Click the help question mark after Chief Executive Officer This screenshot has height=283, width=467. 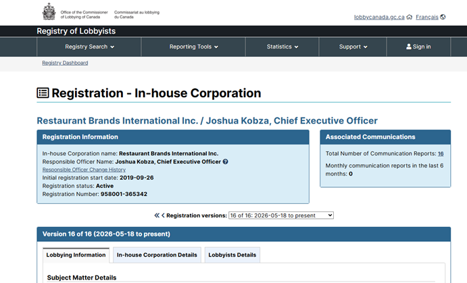pyautogui.click(x=226, y=161)
